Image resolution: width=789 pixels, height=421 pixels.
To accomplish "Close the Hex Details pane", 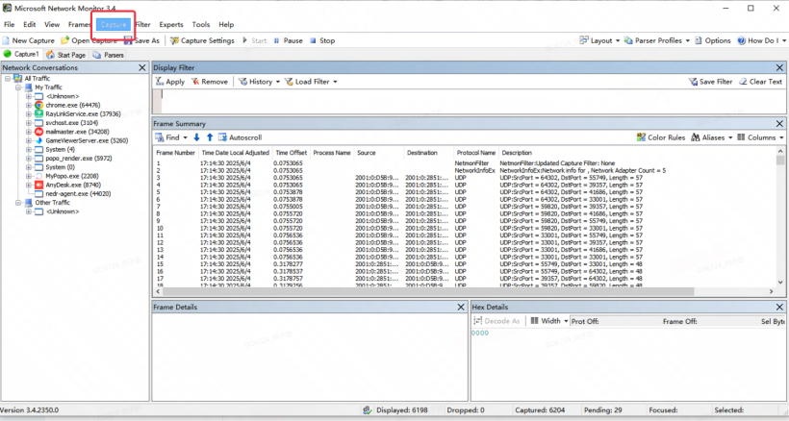I will tap(779, 307).
